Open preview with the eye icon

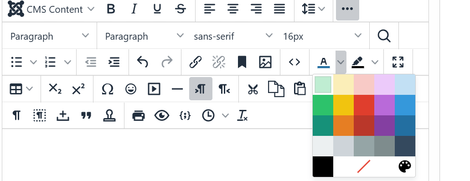(x=162, y=116)
